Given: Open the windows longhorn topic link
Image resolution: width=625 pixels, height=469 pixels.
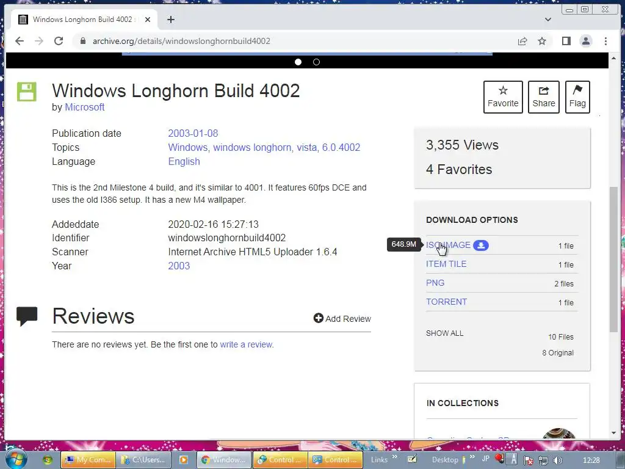Looking at the screenshot, I should pyautogui.click(x=252, y=147).
